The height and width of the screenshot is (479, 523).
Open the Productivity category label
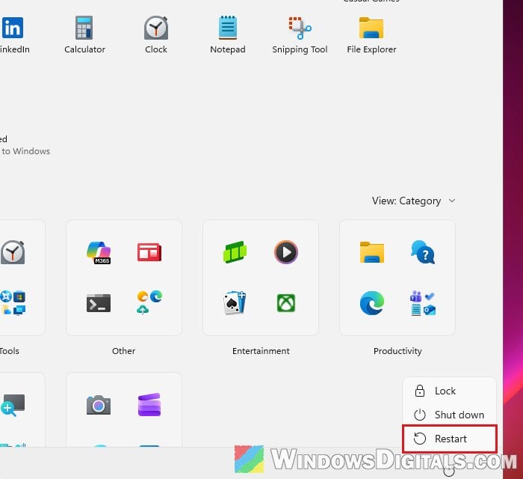pos(397,351)
